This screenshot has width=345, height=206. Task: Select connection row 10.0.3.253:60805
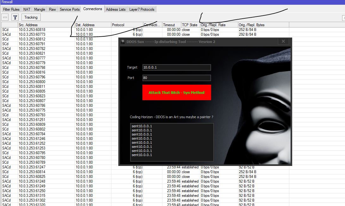(x=60, y=91)
